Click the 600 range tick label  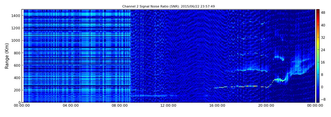17,65
